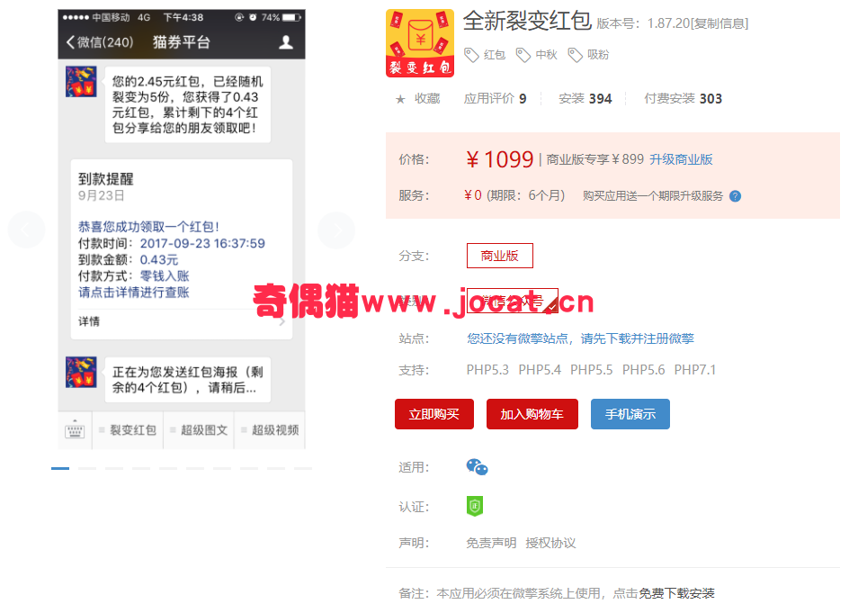Tap the avatar beside 正在为您发送红包海报 message
This screenshot has width=849, height=604.
[81, 372]
